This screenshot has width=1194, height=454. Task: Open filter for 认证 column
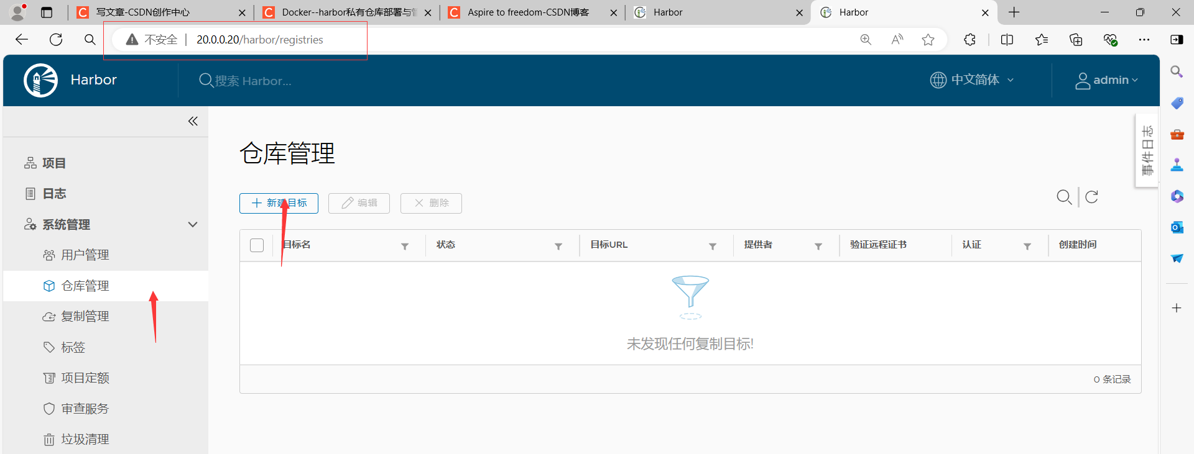pyautogui.click(x=1027, y=247)
